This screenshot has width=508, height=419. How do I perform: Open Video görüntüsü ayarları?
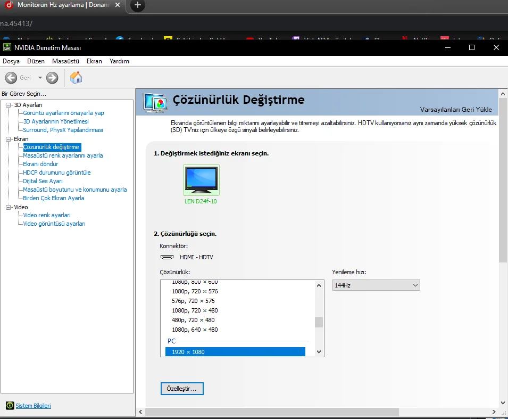coord(54,224)
